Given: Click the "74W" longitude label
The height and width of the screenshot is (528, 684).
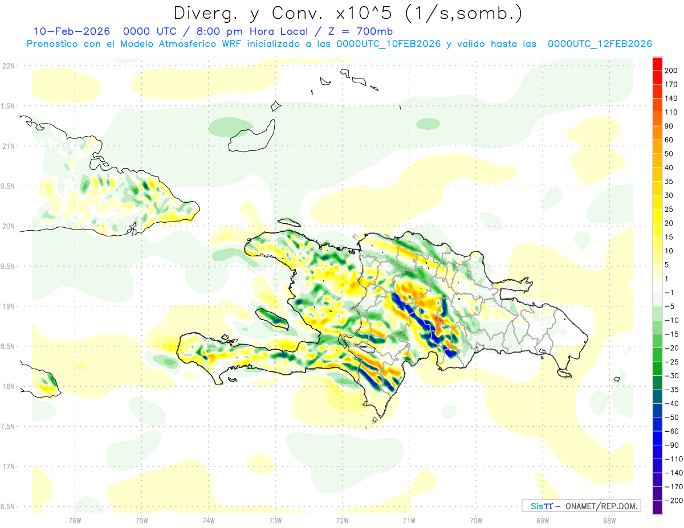Looking at the screenshot, I should click(208, 521).
